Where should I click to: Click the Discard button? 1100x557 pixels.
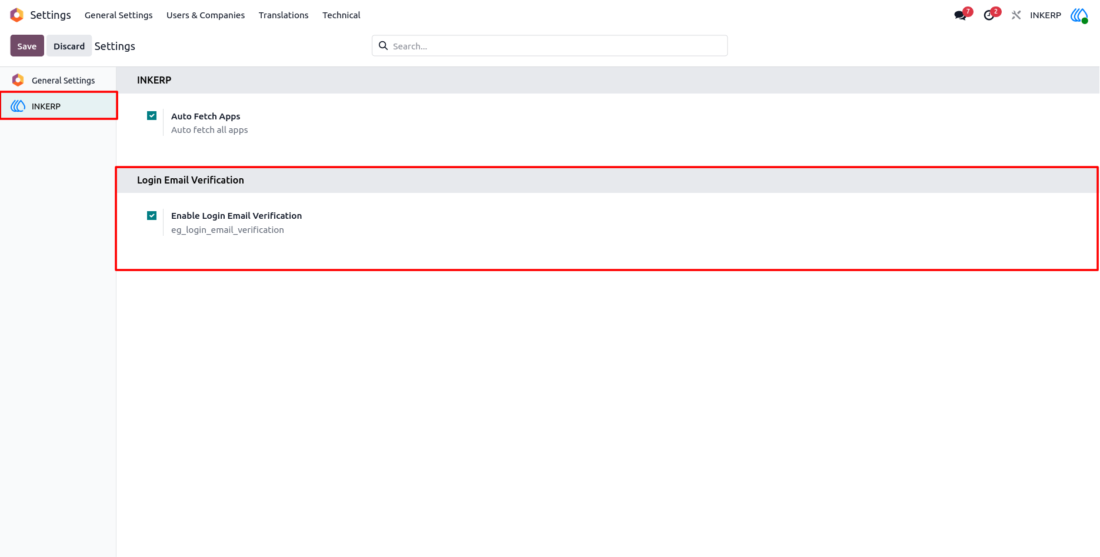coord(69,46)
